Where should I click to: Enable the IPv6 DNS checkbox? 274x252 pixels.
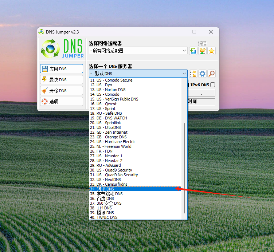pyautogui.click(x=212, y=85)
